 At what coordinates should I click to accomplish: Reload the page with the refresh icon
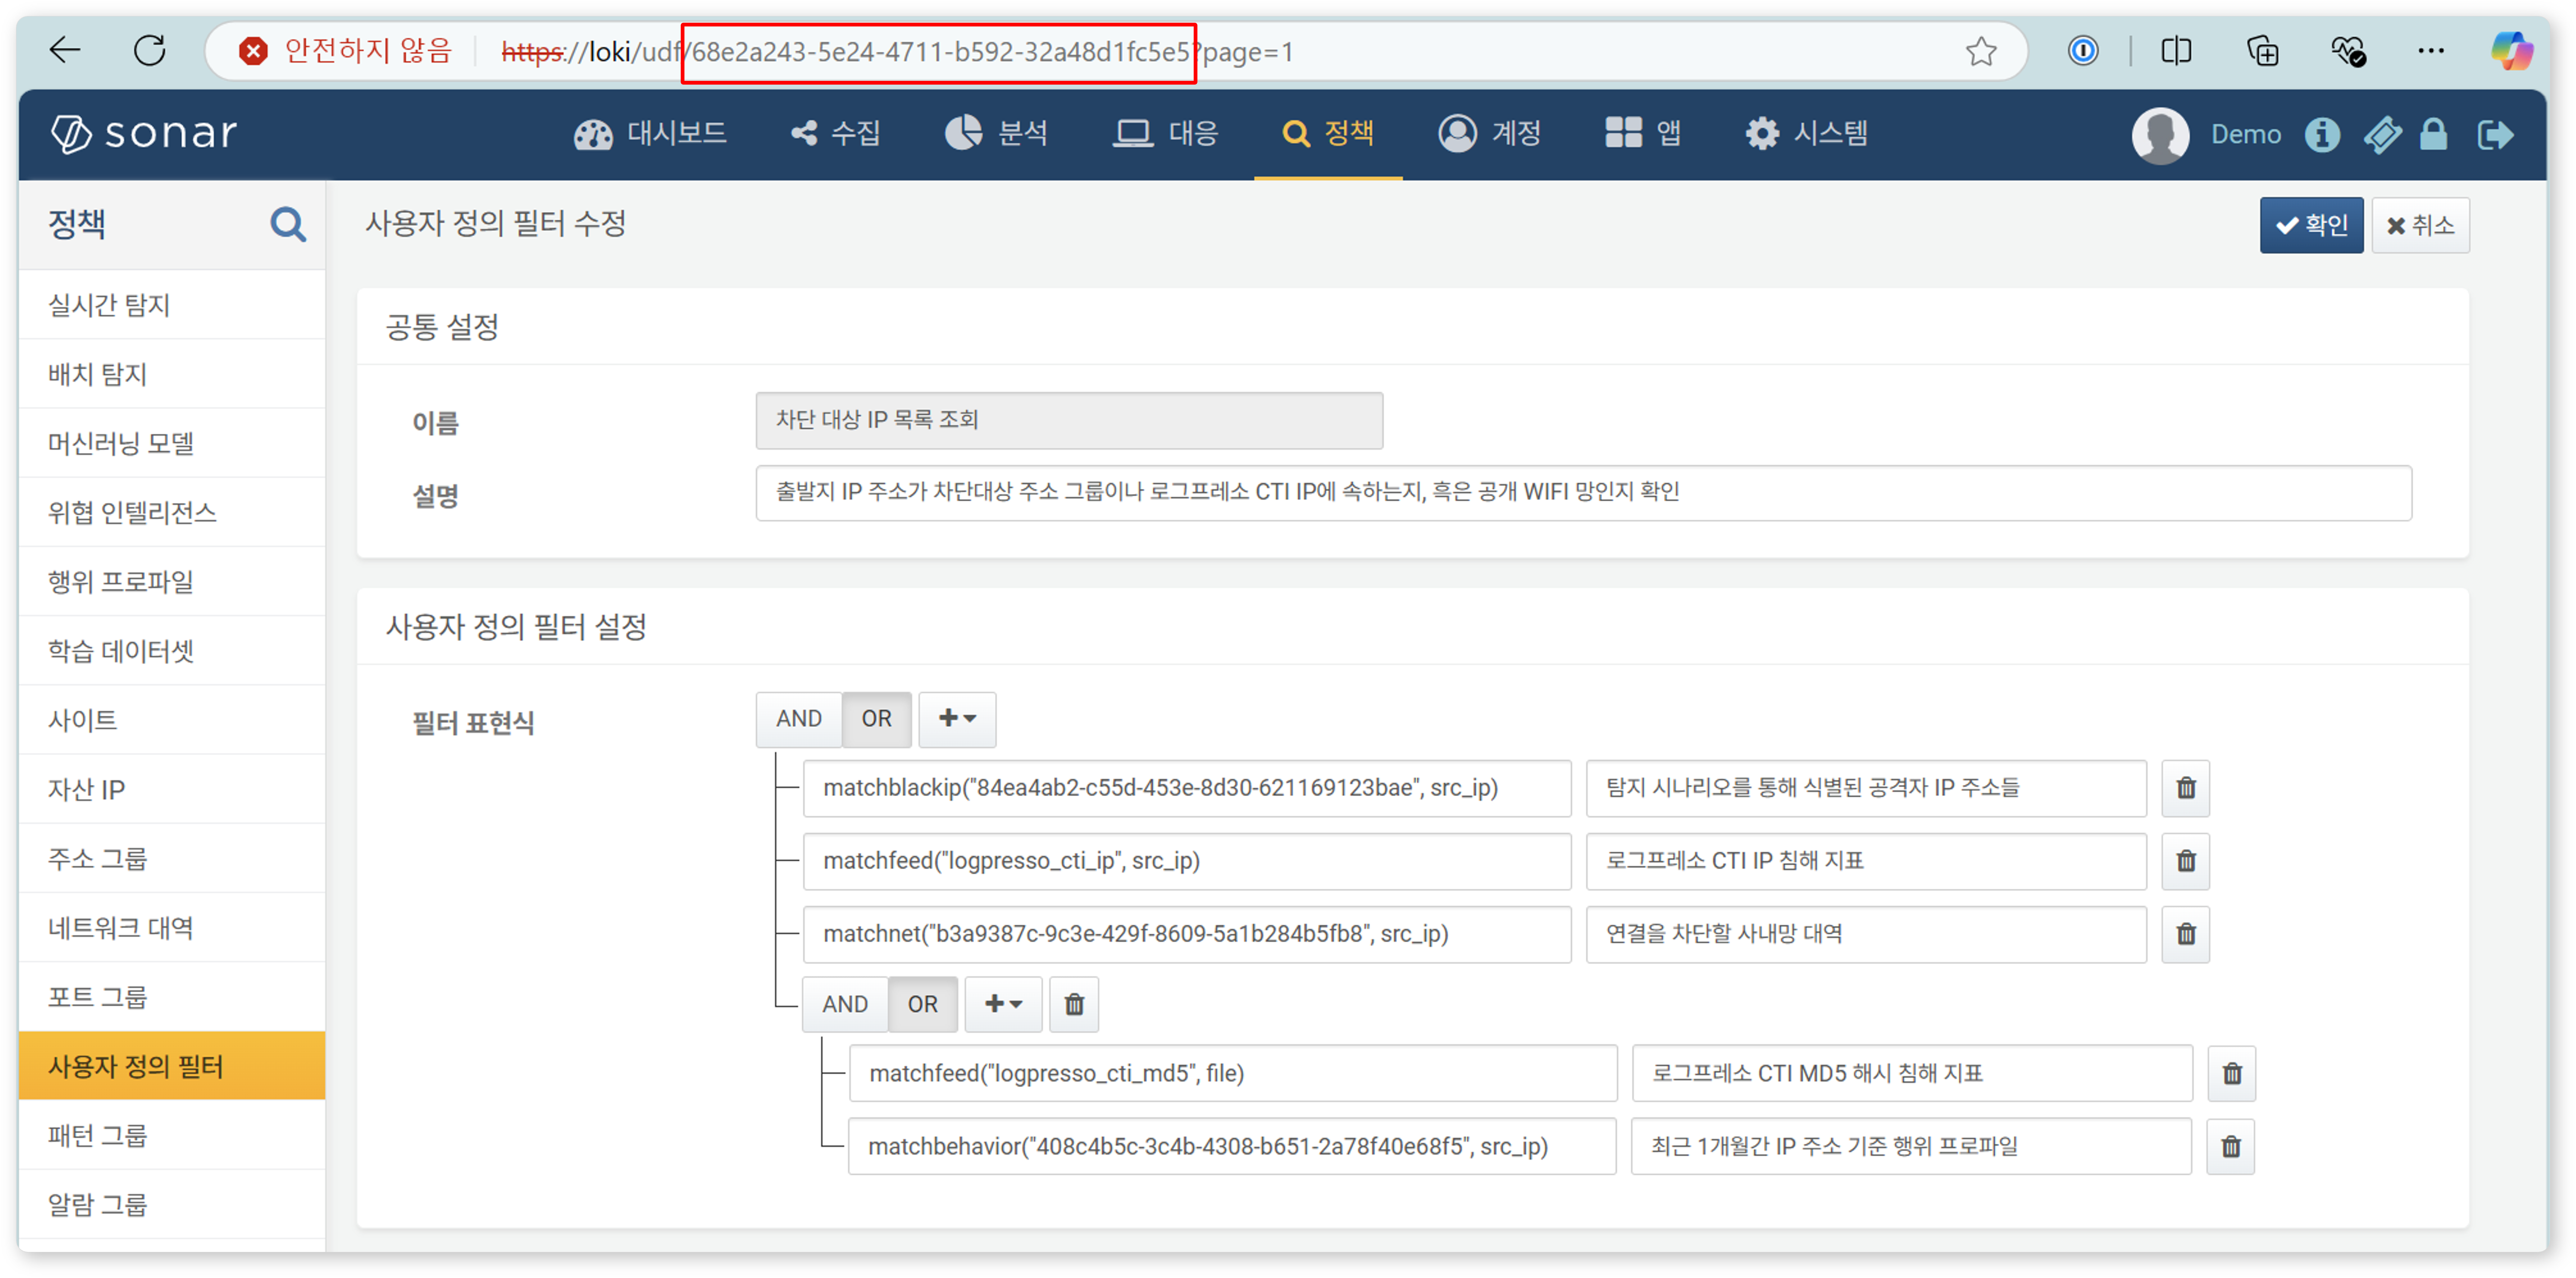[150, 50]
